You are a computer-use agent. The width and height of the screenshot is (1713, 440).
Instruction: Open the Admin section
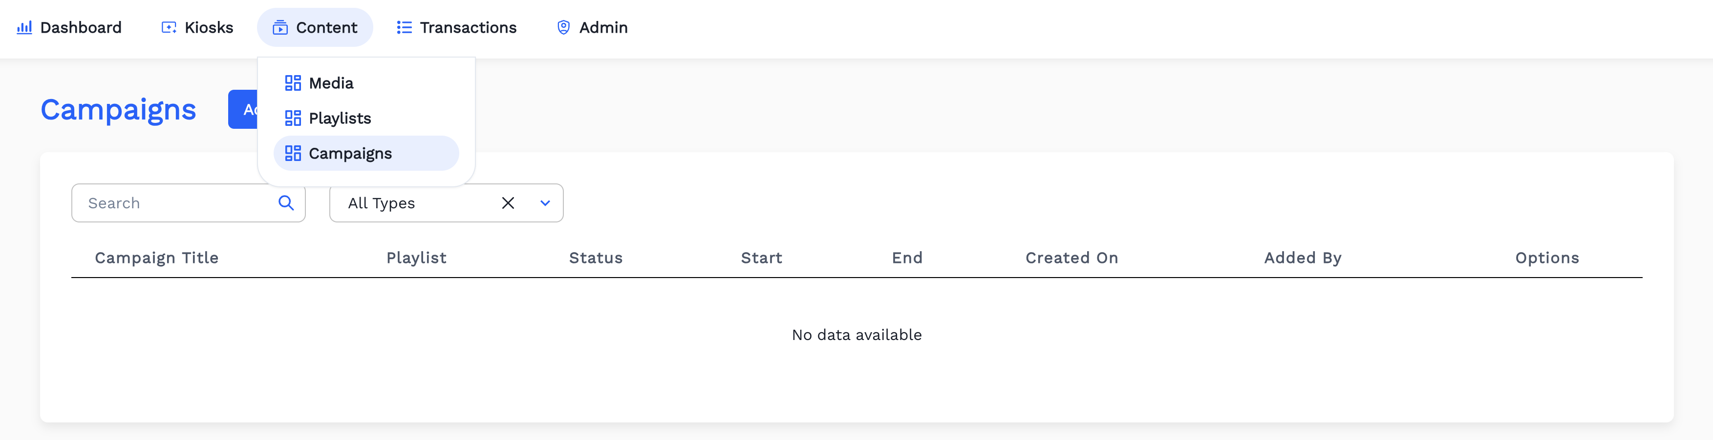602,28
